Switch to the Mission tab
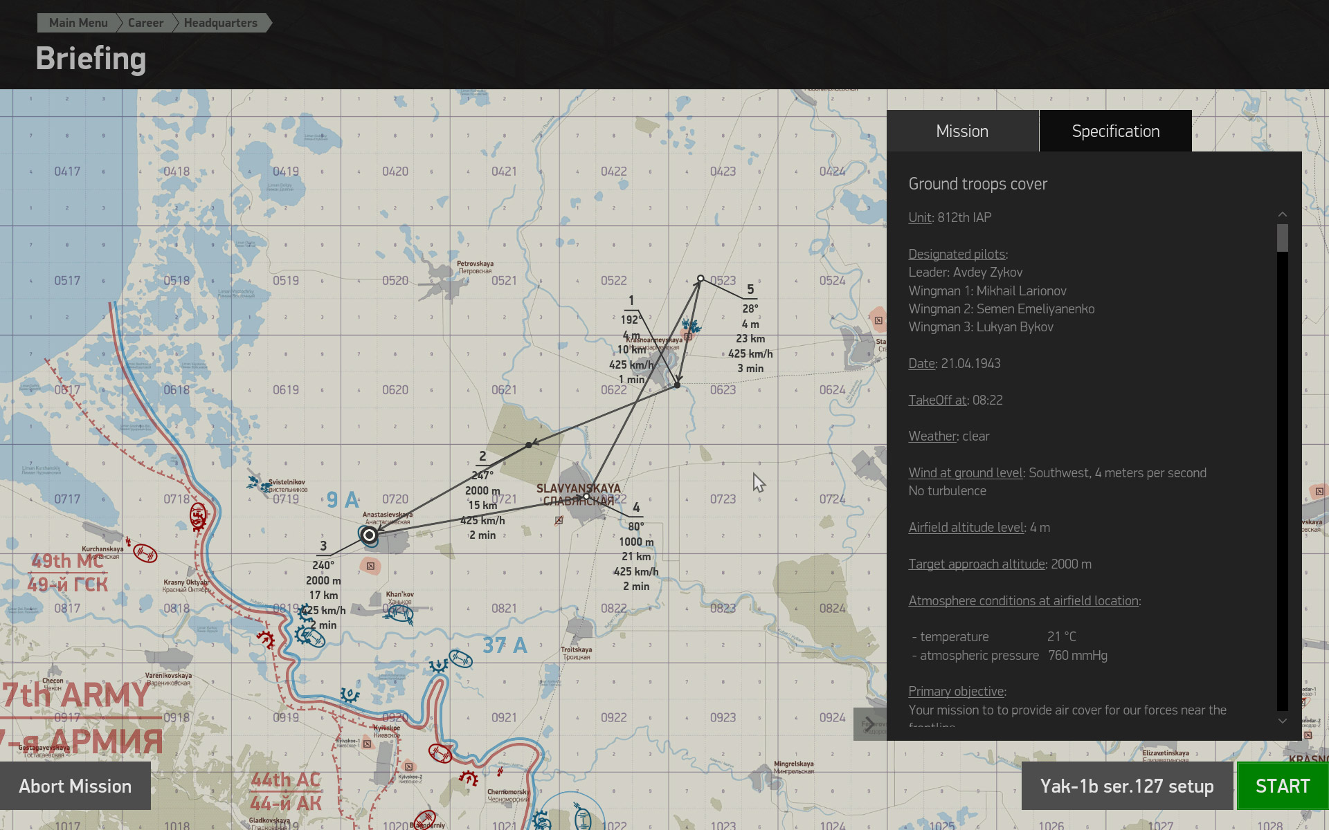The width and height of the screenshot is (1329, 830). click(962, 130)
